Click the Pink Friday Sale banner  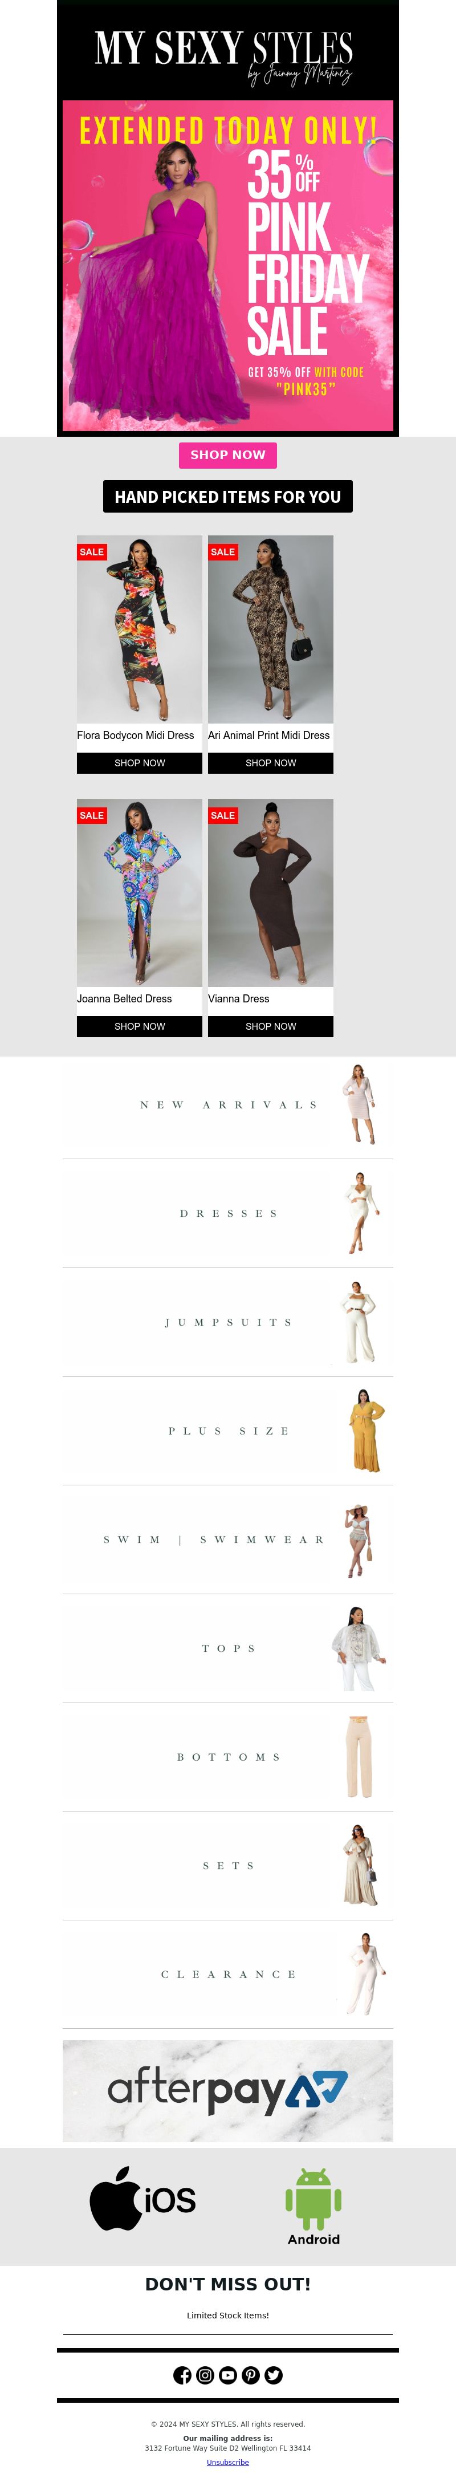[227, 265]
